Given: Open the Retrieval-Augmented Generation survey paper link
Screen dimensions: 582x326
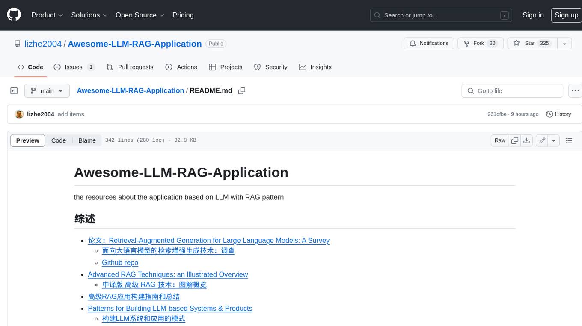Looking at the screenshot, I should point(209,241).
